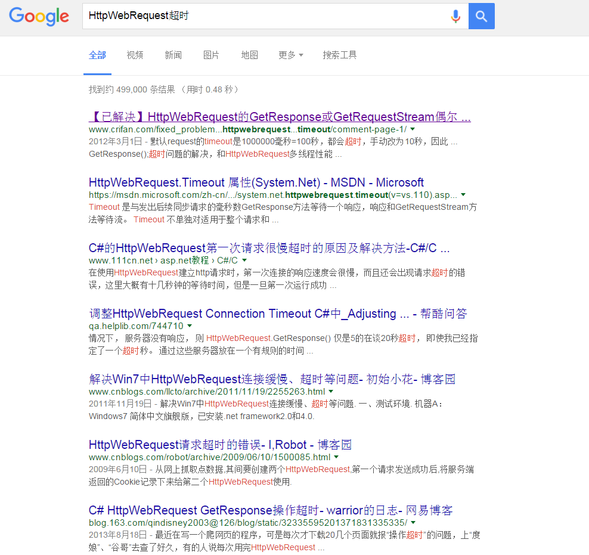Expand arrow beside cnblogs.com/robot URL

click(336, 457)
